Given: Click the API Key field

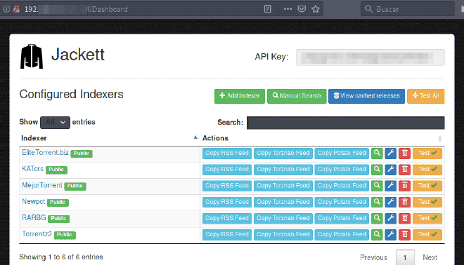Looking at the screenshot, I should pyautogui.click(x=370, y=57).
